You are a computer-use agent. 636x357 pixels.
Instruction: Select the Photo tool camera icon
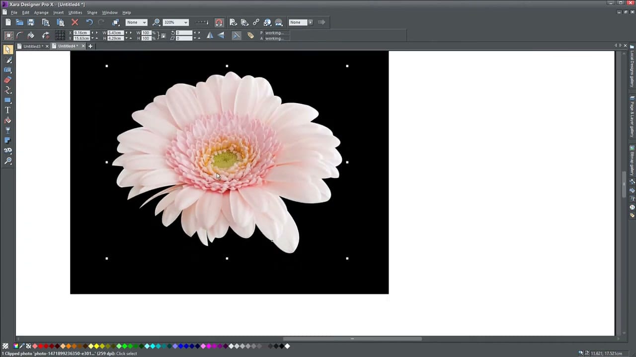(8, 69)
